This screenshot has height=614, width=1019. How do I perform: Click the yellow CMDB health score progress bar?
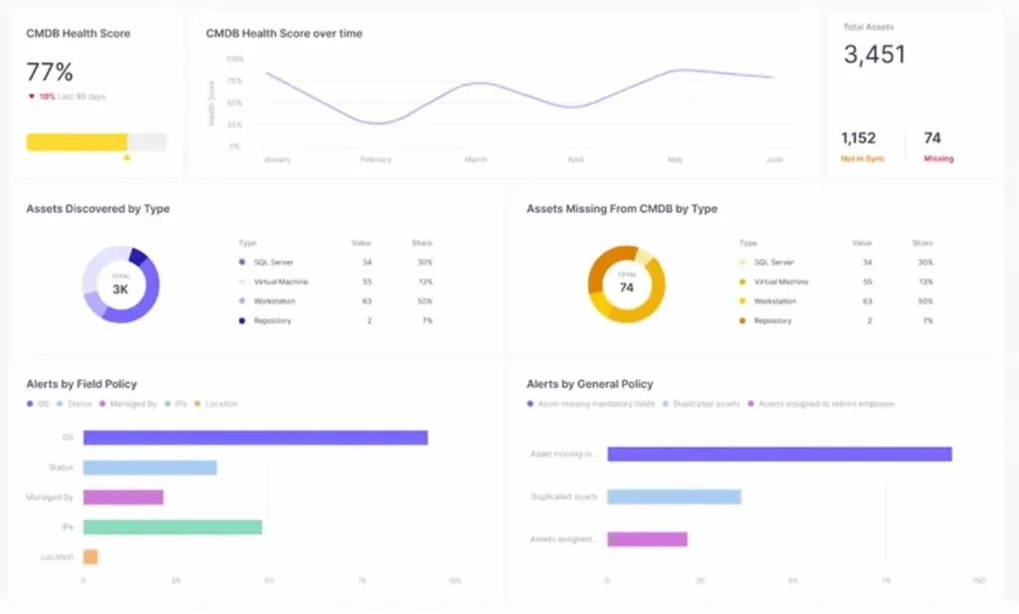(77, 141)
